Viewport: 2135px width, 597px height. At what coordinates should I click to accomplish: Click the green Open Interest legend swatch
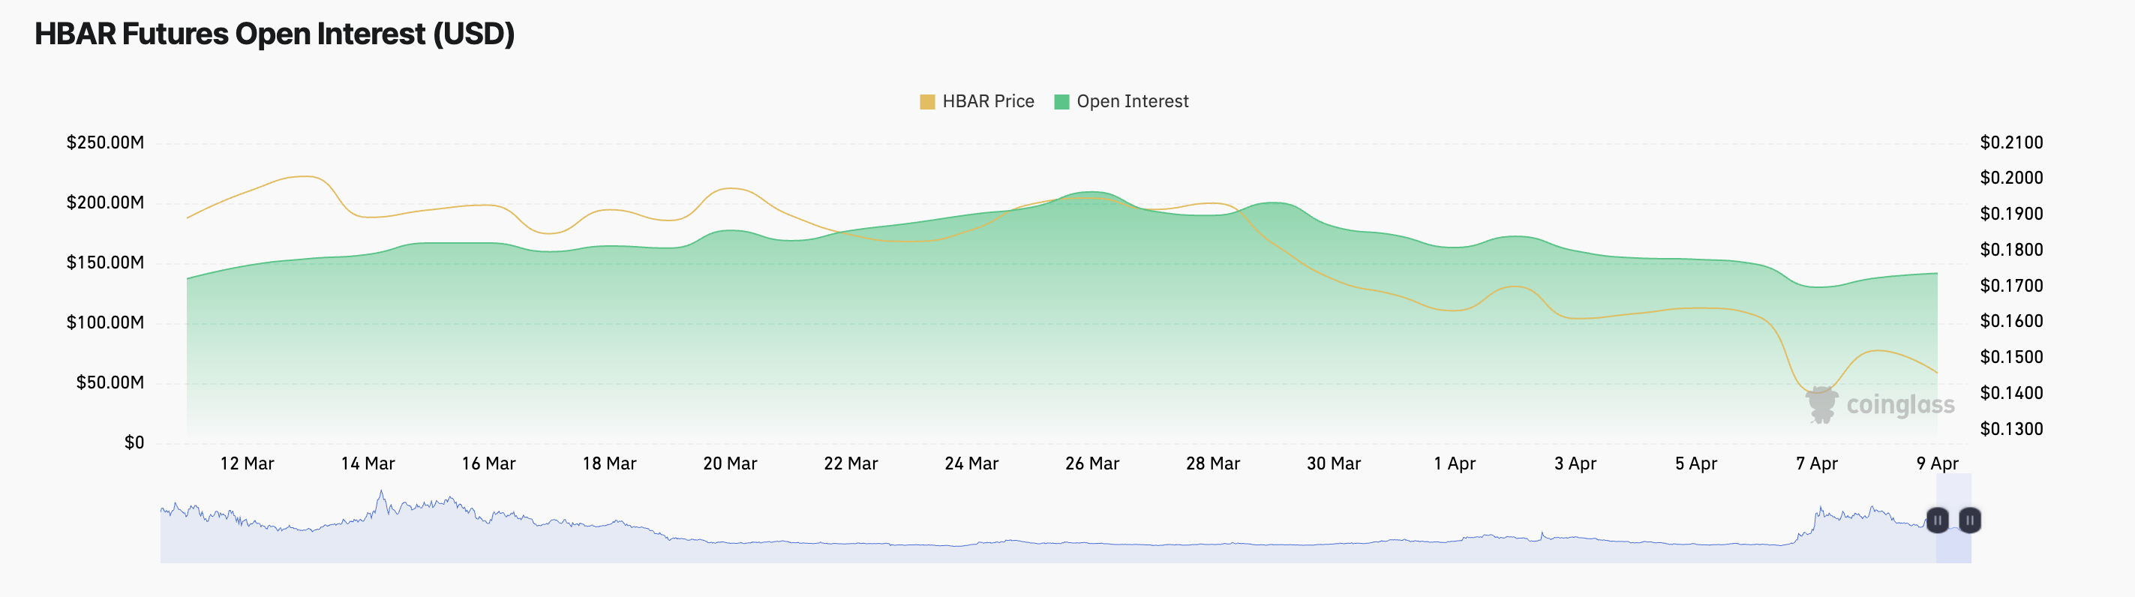1061,102
